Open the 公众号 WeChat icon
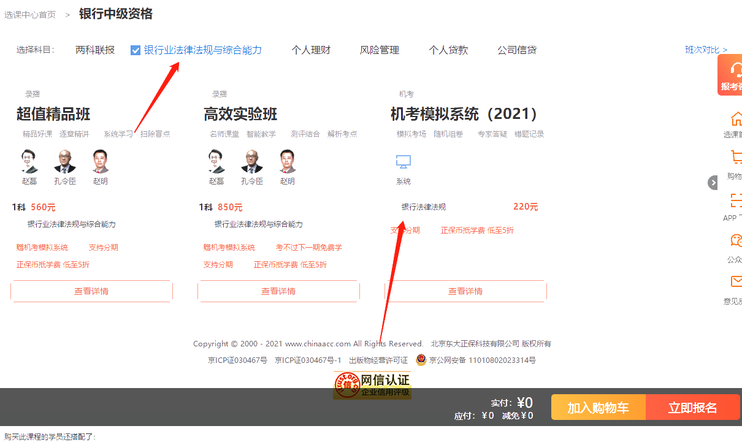742x442 pixels. pyautogui.click(x=736, y=240)
